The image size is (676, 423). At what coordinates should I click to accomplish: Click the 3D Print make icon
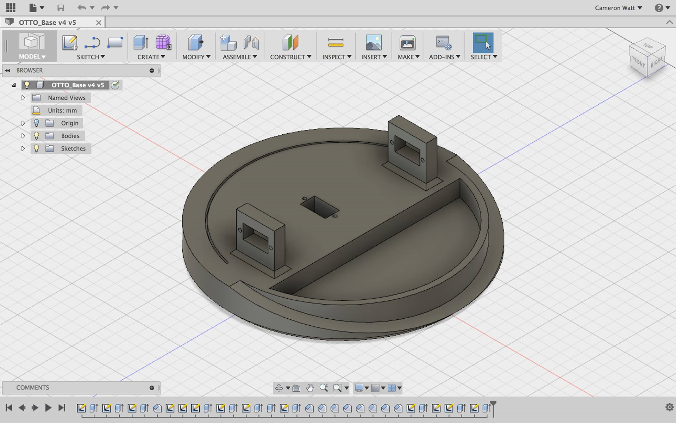(x=407, y=43)
